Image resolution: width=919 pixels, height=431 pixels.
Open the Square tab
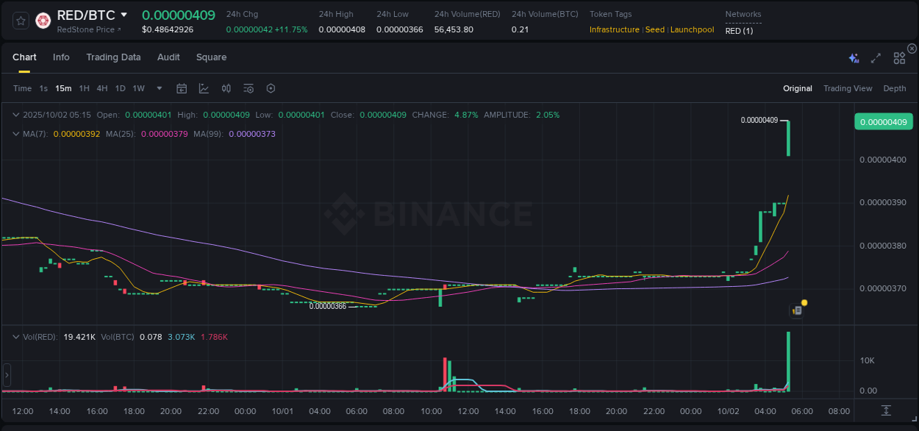[211, 57]
